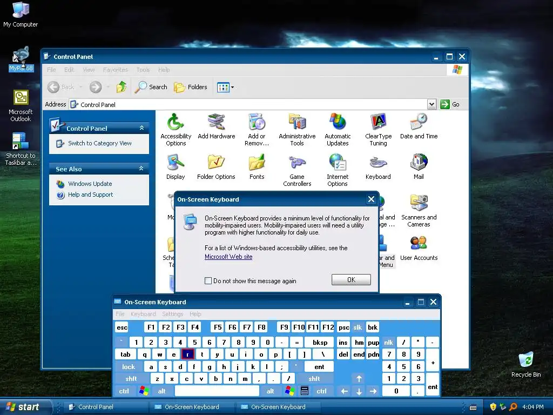Open the Add Hardware icon
This screenshot has width=553, height=415.
pos(216,126)
